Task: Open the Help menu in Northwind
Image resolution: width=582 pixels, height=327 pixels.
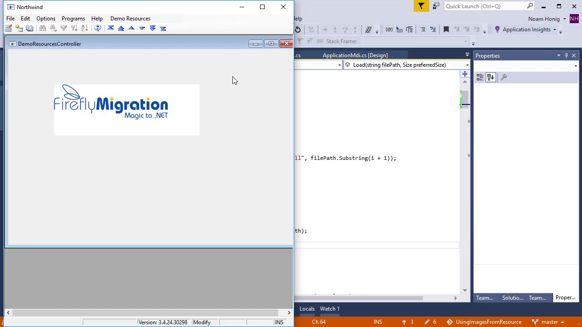Action: pyautogui.click(x=97, y=19)
